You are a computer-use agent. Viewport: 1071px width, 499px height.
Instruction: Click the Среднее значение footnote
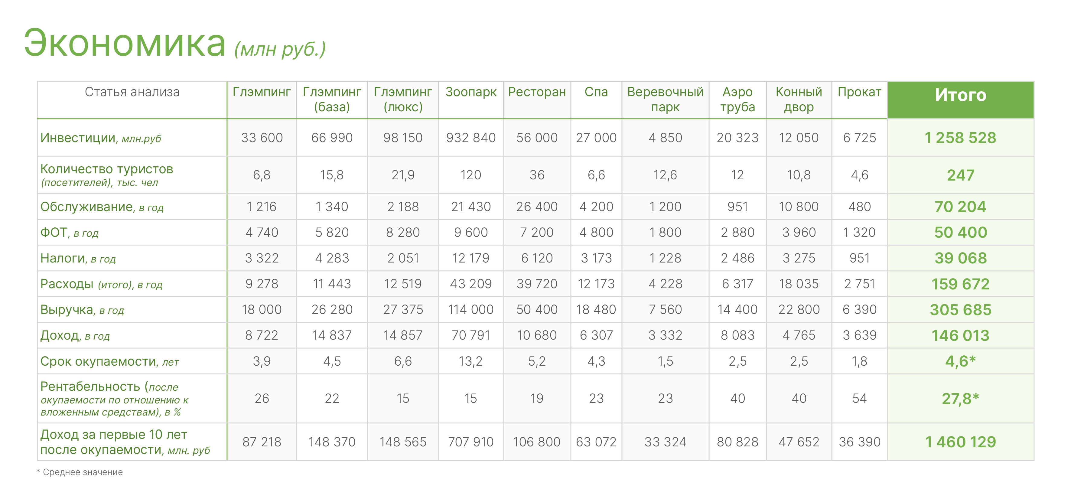pyautogui.click(x=80, y=472)
